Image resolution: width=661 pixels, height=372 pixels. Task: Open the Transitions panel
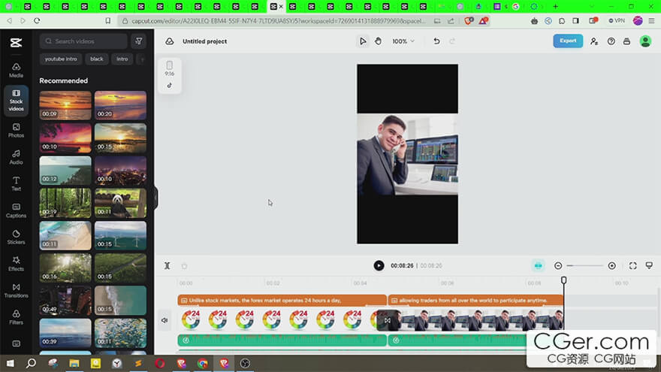pyautogui.click(x=16, y=291)
